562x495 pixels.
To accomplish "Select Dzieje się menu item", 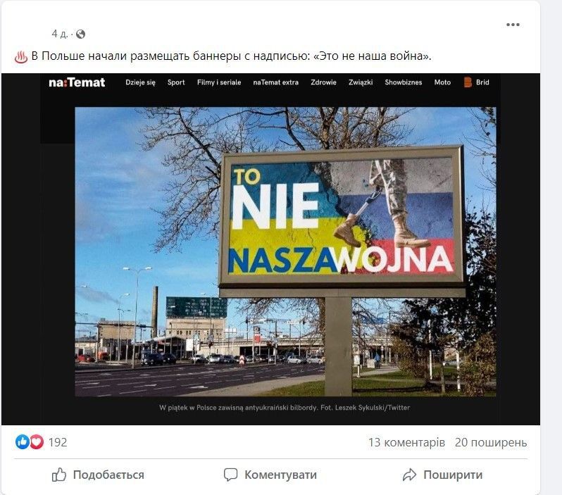I will (x=141, y=82).
